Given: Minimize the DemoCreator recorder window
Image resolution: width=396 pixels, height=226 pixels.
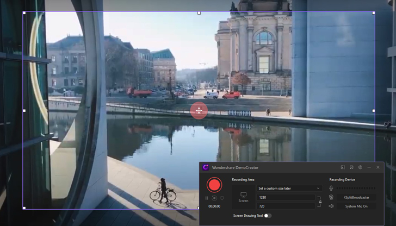Looking at the screenshot, I should coord(369,167).
